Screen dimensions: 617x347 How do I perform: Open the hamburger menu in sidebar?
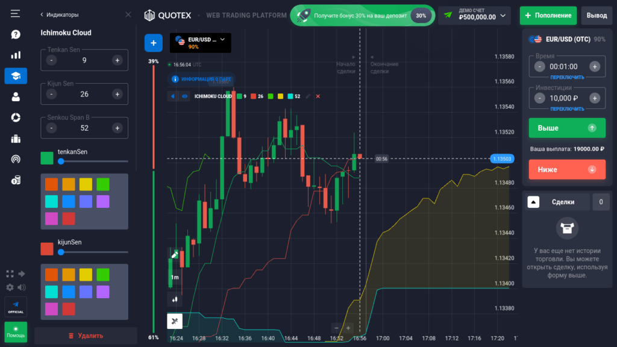pyautogui.click(x=16, y=13)
